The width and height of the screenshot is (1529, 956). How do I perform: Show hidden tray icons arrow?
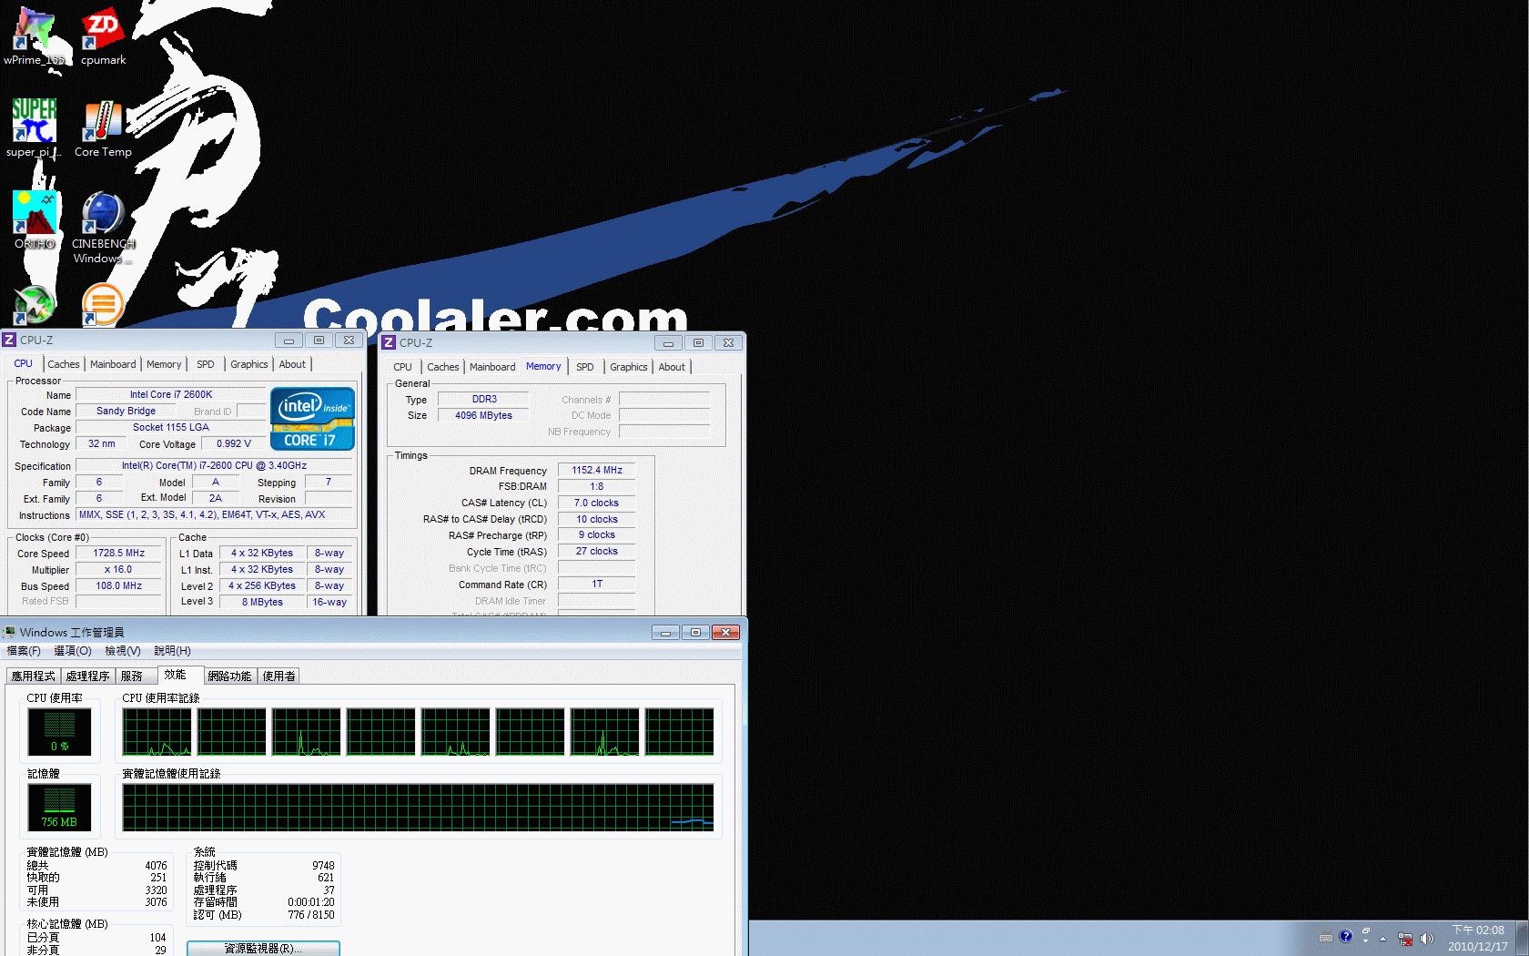pyautogui.click(x=1382, y=939)
